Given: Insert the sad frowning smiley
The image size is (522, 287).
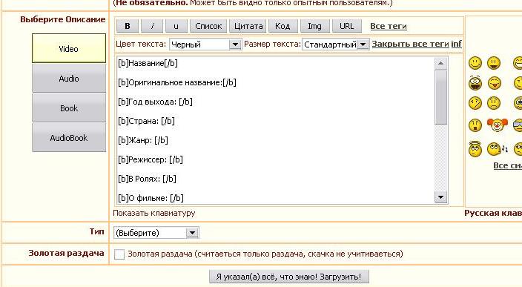Looking at the screenshot, I should 494,103.
